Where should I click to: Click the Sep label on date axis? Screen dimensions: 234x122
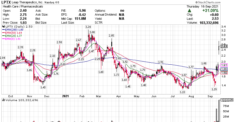pos(210,96)
